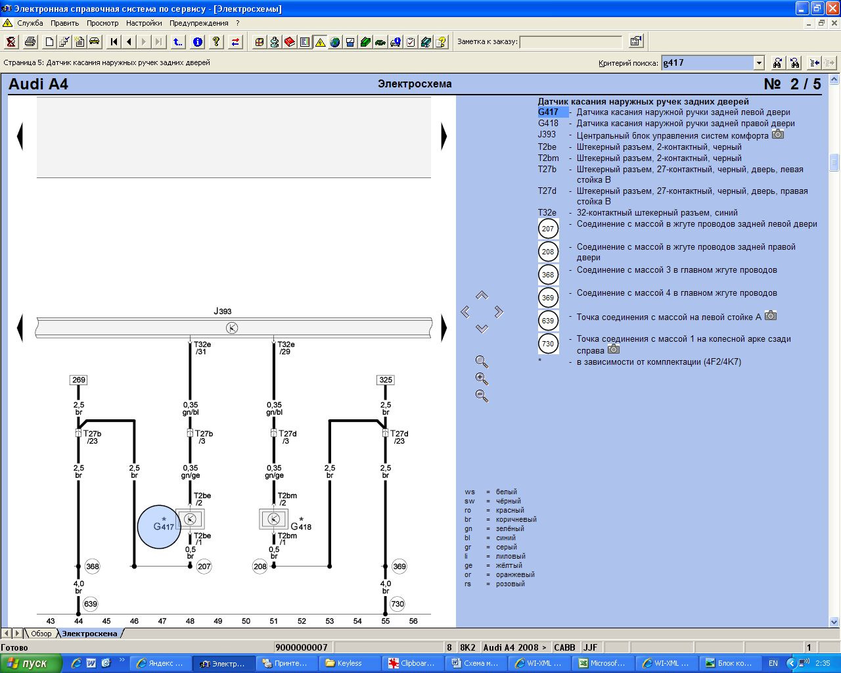Click the black arrow right of J393 bar
The image size is (841, 673).
pos(444,327)
